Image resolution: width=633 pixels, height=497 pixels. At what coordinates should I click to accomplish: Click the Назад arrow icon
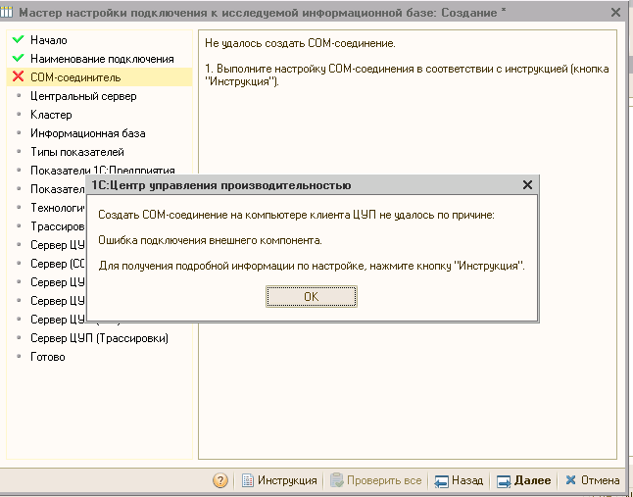[x=441, y=481]
